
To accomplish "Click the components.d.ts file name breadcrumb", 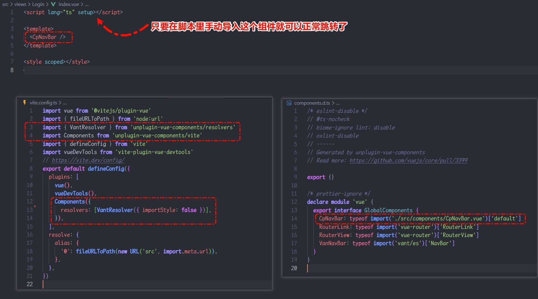I will 312,103.
